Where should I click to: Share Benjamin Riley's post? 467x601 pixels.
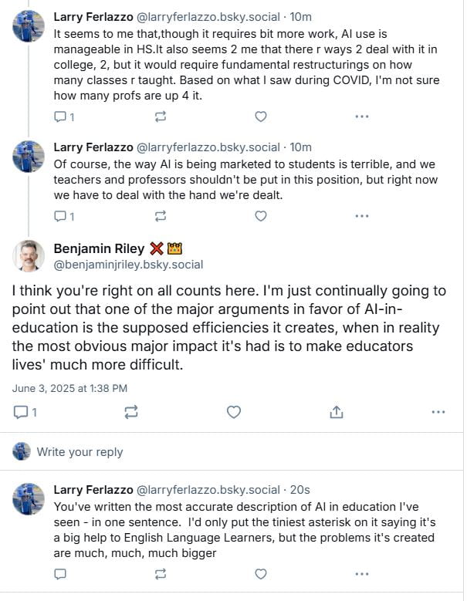(x=337, y=413)
